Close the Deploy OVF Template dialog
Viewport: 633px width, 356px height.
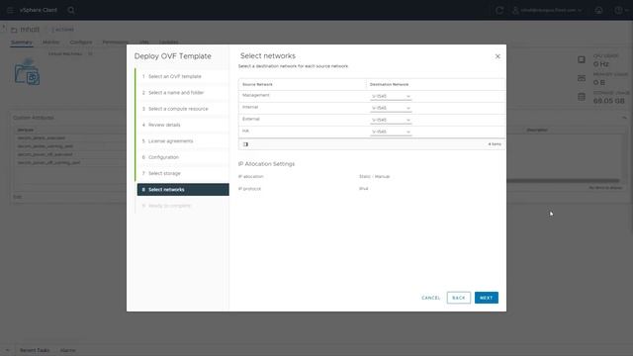click(x=497, y=56)
